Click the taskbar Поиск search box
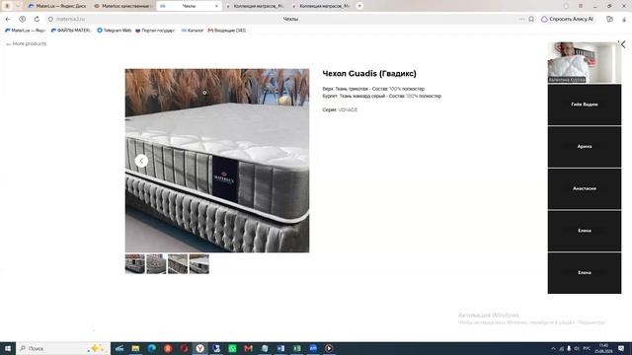 [63, 348]
